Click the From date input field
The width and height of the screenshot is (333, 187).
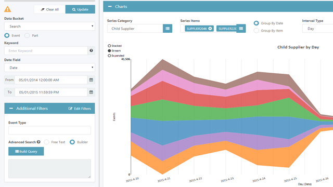coord(51,80)
